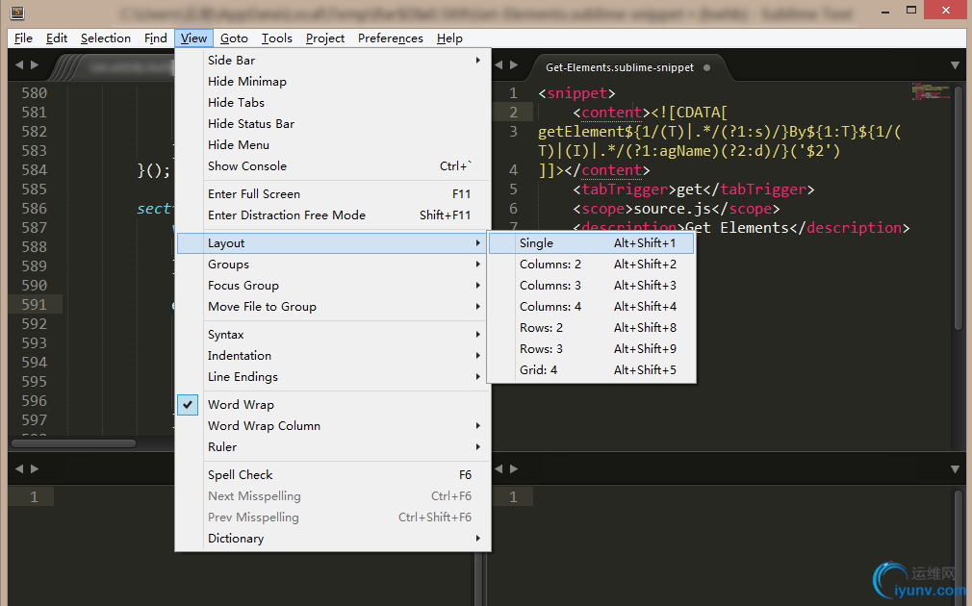Open the File menu
The width and height of the screenshot is (972, 606).
point(23,38)
